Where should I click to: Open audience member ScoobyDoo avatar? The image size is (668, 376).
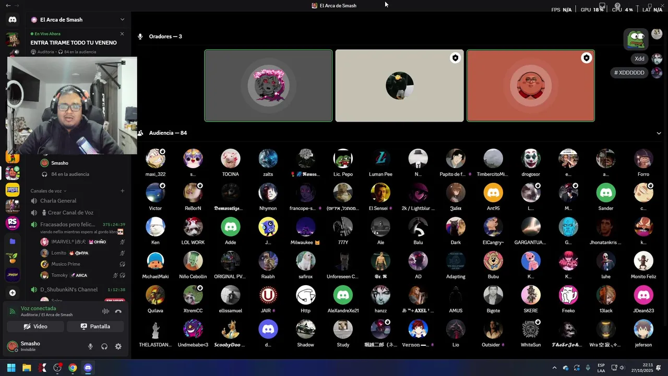click(x=231, y=329)
